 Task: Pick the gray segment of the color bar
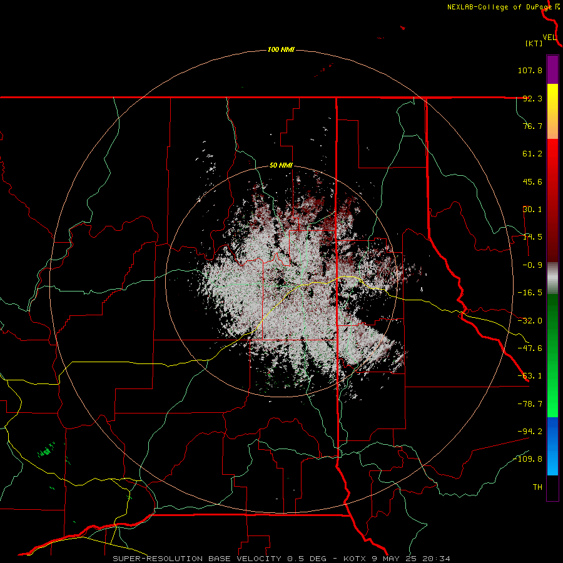coord(552,277)
